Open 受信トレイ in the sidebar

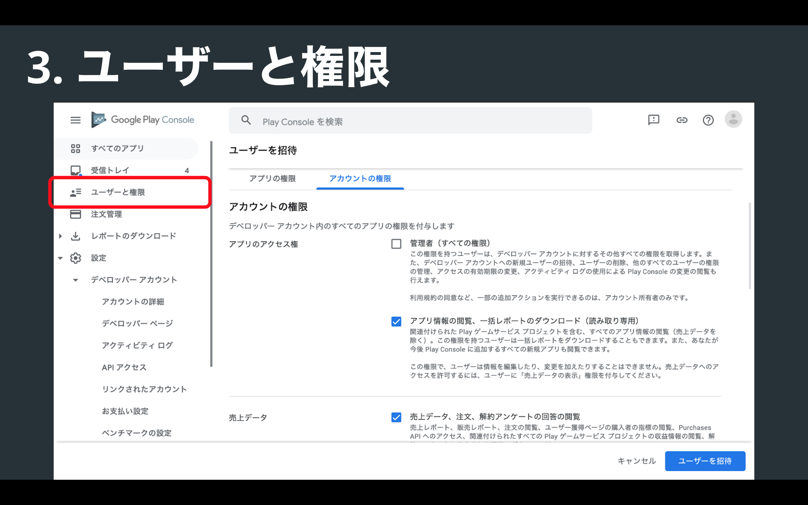pyautogui.click(x=127, y=170)
